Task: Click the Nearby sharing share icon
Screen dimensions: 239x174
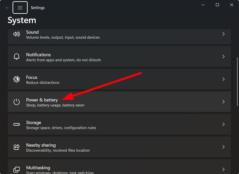Action: (x=17, y=147)
